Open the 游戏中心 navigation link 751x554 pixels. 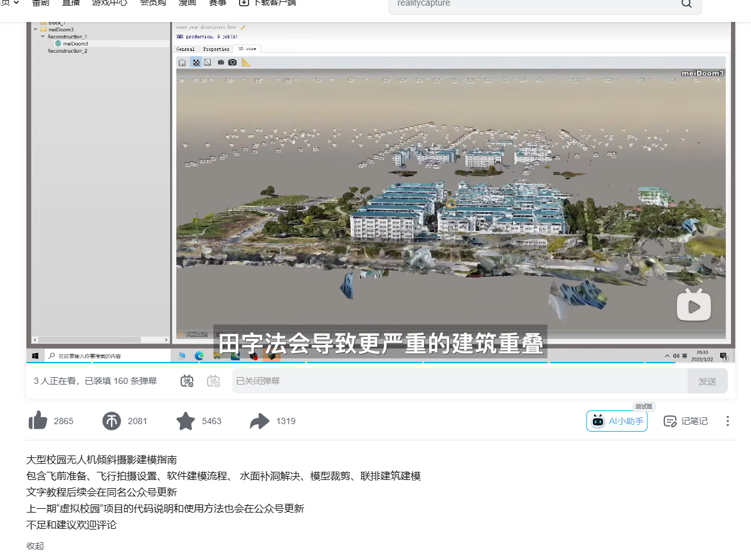click(110, 3)
